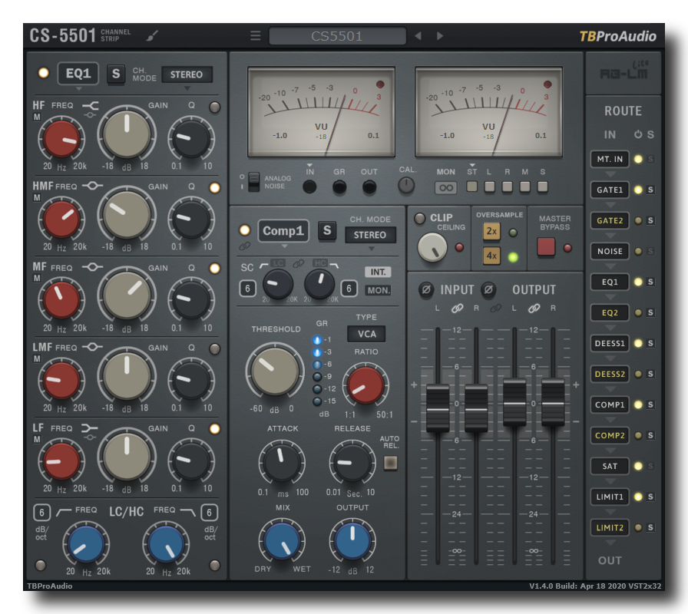Click the high-cut 6 dB/oct slope button
688x614 pixels.
tap(210, 512)
